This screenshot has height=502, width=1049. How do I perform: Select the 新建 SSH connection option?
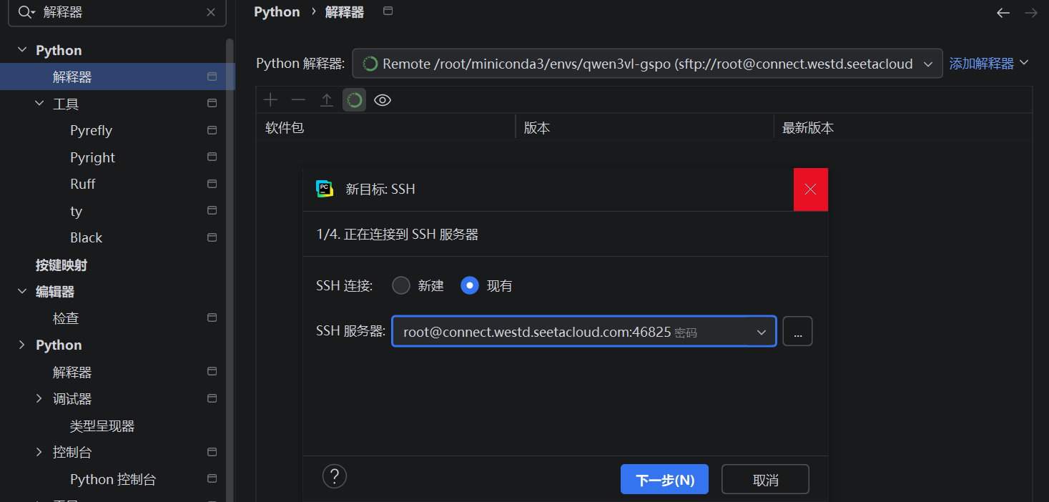click(x=401, y=285)
